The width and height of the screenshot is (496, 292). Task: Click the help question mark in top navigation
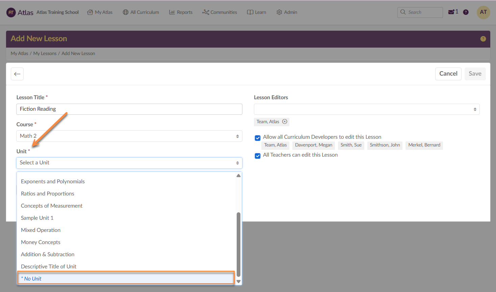466,12
